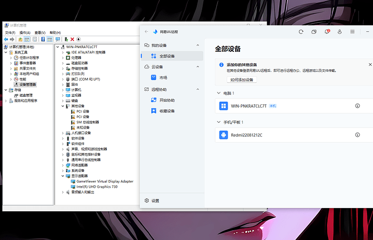The height and width of the screenshot is (240, 373).
Task: Click the up-one-level folder icon in Computer Management
Action: (x=21, y=39)
